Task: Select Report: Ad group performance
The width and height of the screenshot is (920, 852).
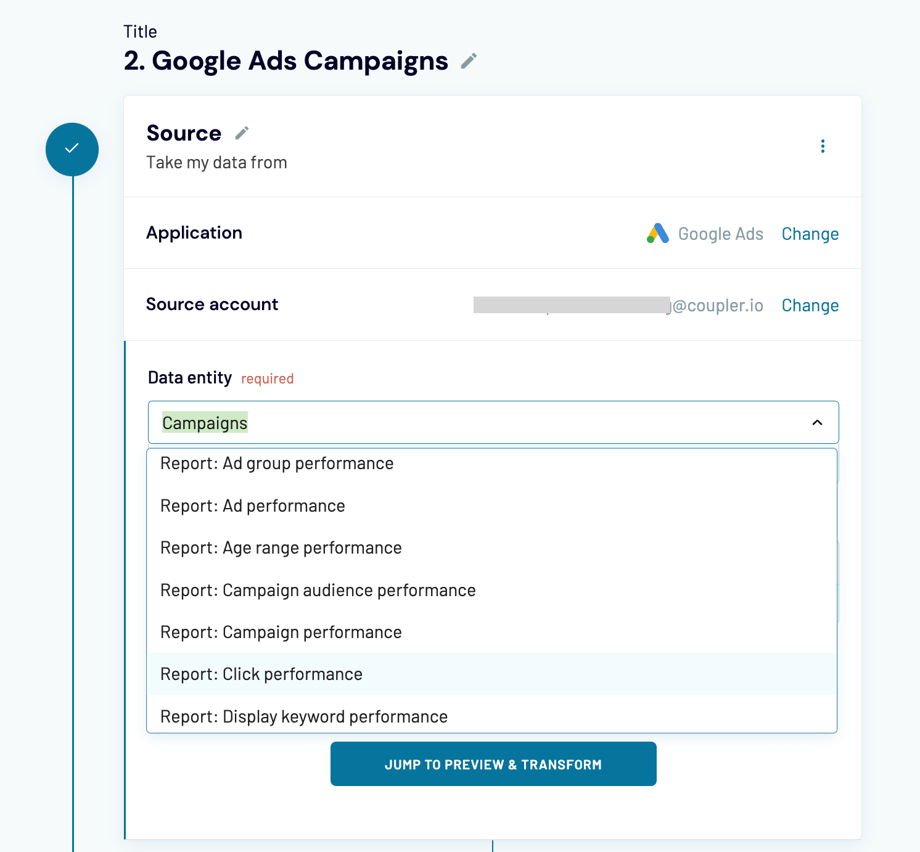Action: click(x=277, y=463)
